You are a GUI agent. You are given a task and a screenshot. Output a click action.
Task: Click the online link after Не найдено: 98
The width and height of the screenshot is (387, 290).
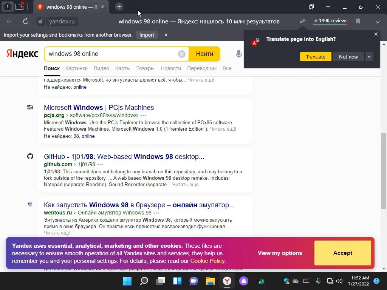[88, 136]
